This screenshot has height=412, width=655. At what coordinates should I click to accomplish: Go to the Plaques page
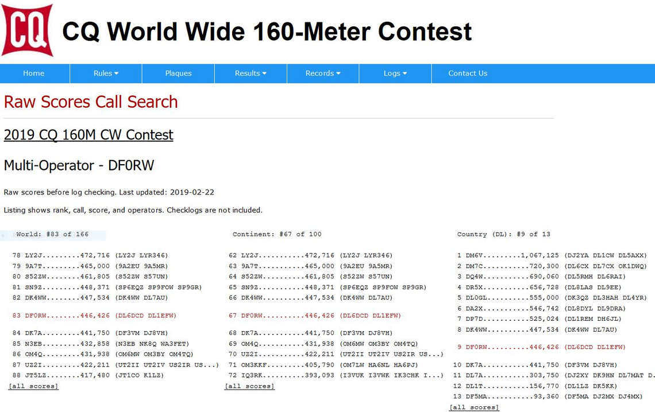[178, 73]
